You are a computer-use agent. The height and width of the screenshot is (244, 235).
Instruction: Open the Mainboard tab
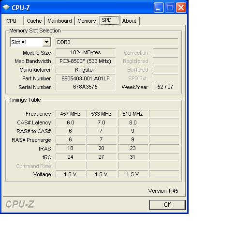tap(59, 21)
